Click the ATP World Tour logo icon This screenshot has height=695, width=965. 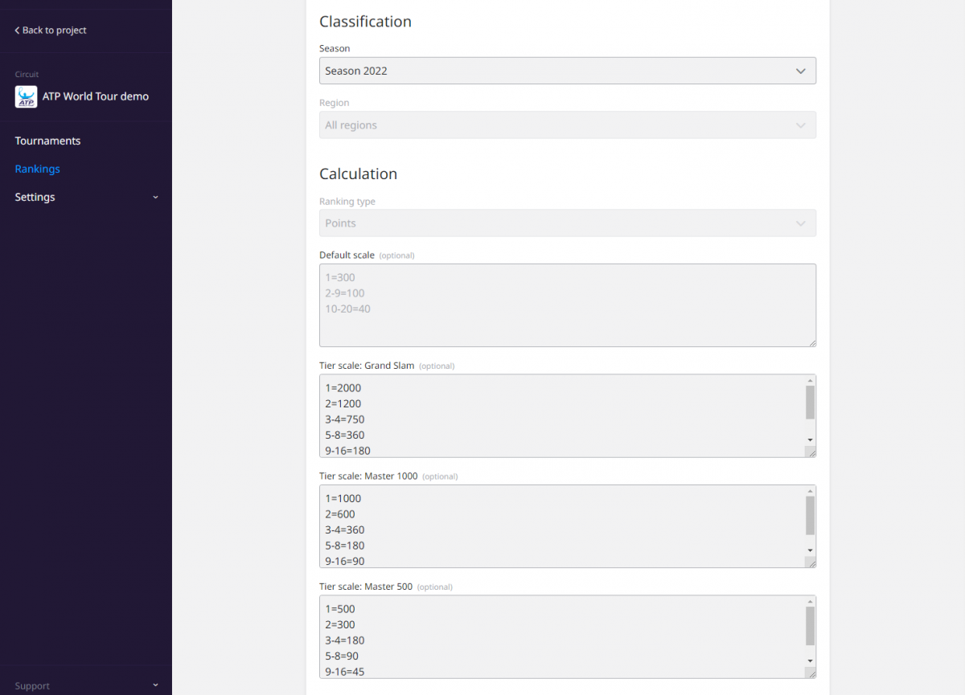tap(26, 96)
